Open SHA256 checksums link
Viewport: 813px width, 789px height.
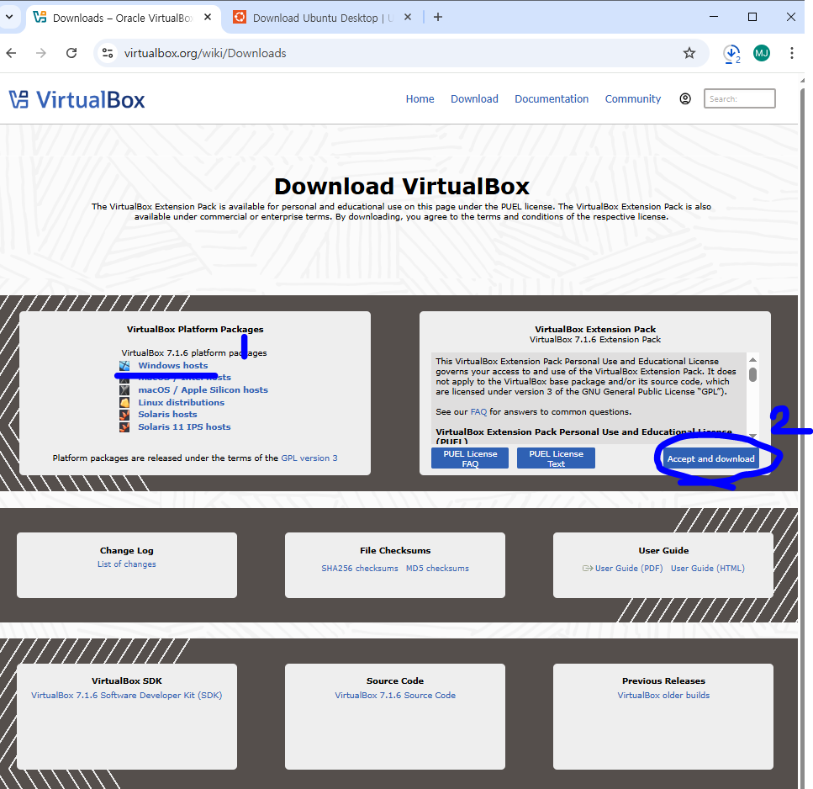click(x=360, y=568)
